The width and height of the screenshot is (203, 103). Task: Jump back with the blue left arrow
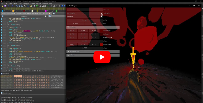(9, 6)
